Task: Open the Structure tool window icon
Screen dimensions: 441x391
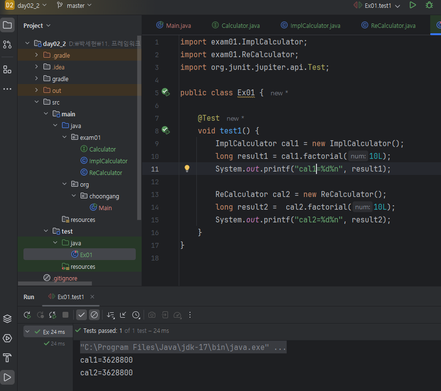Action: tap(7, 69)
